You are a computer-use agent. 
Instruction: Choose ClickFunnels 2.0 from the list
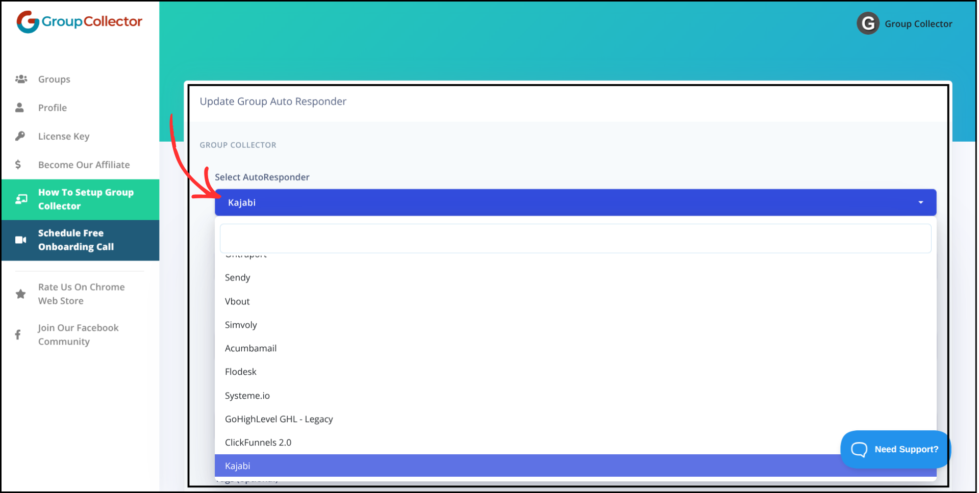(258, 442)
